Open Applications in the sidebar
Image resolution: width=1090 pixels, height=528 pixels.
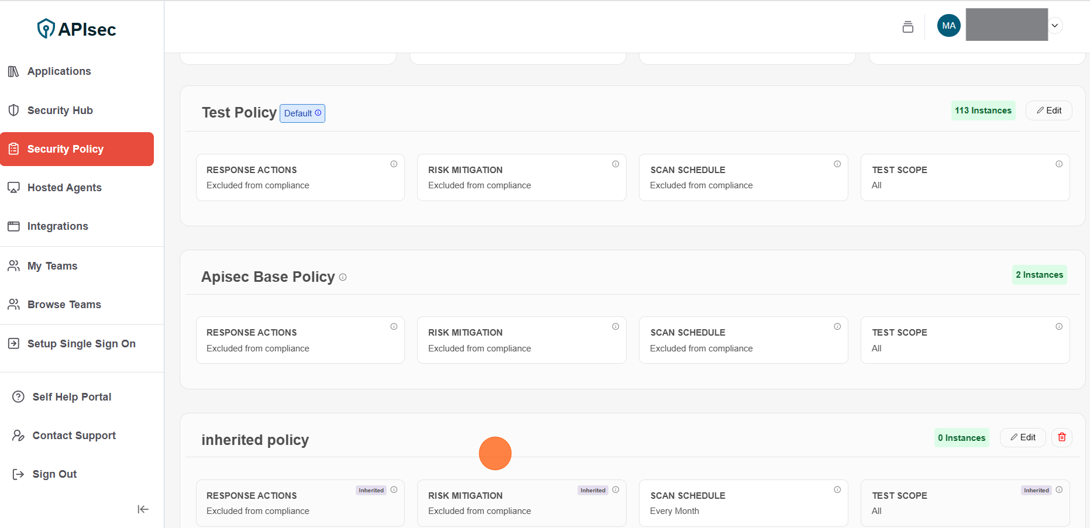pyautogui.click(x=59, y=71)
